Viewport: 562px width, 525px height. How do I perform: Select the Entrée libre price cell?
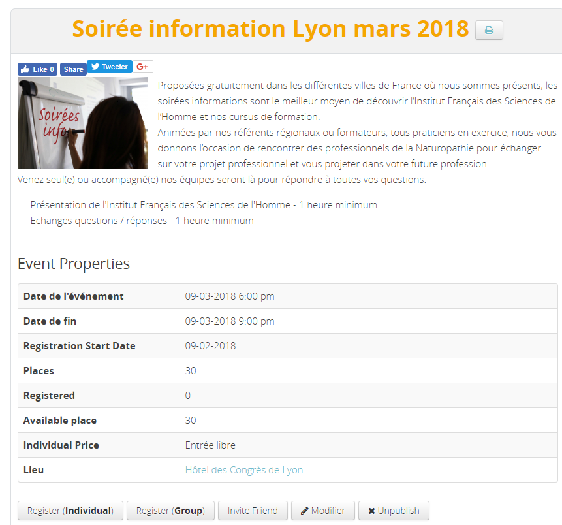coord(210,445)
